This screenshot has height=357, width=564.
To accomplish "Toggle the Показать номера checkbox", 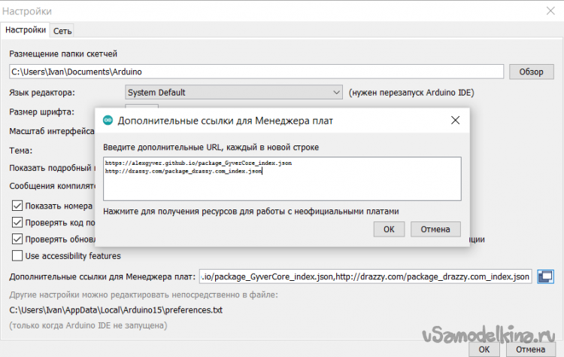I will pyautogui.click(x=18, y=206).
